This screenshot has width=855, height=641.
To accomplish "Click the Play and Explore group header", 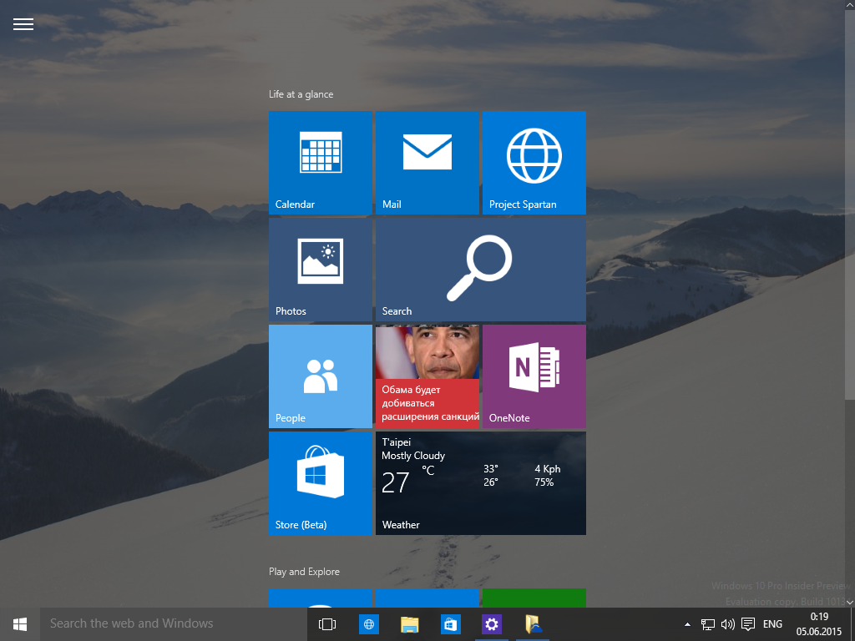I will click(304, 572).
